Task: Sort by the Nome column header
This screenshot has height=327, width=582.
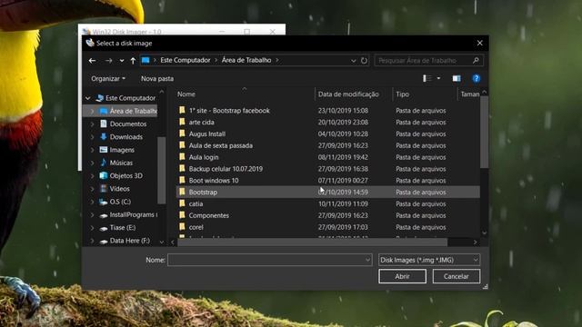Action: 186,94
